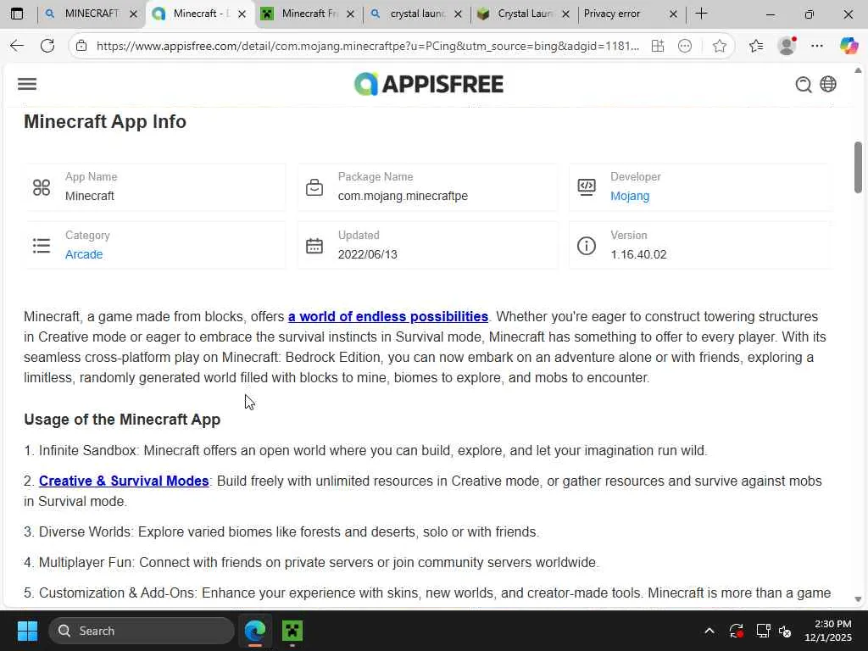Click the version value 1.16.40.02
The image size is (868, 651).
coord(638,254)
